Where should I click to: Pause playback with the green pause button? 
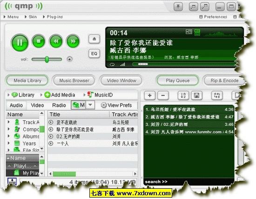pos(20,42)
